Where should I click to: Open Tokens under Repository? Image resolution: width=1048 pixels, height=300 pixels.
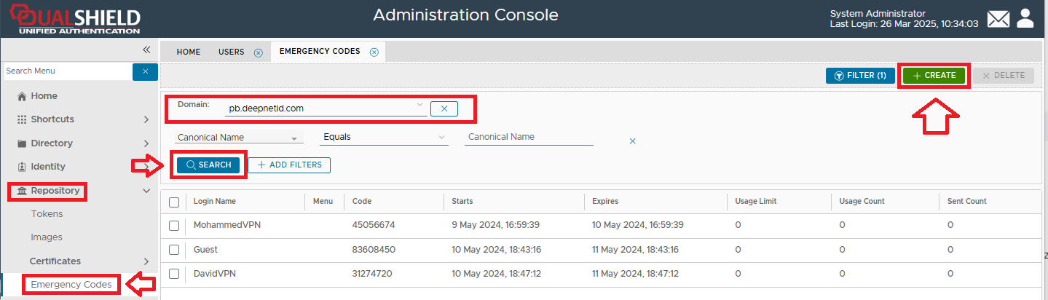coord(47,214)
